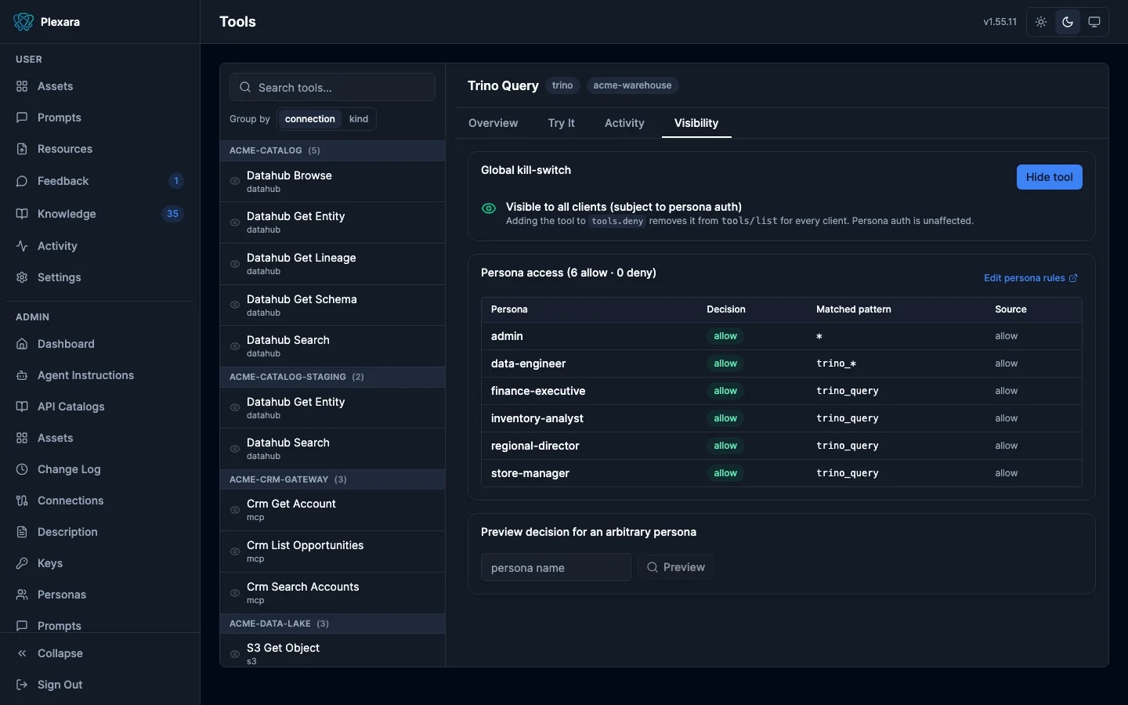The image size is (1128, 705).
Task: Toggle eye icon for Crm List Opportunities
Action: pos(235,551)
